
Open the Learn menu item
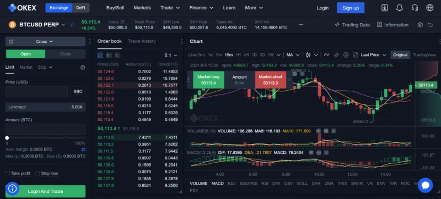tap(229, 8)
